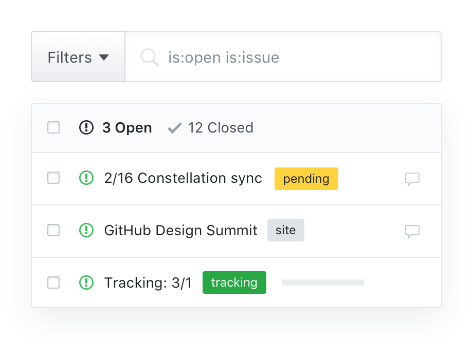Open comments for the Constellation sync issue
473x339 pixels.
pos(412,179)
